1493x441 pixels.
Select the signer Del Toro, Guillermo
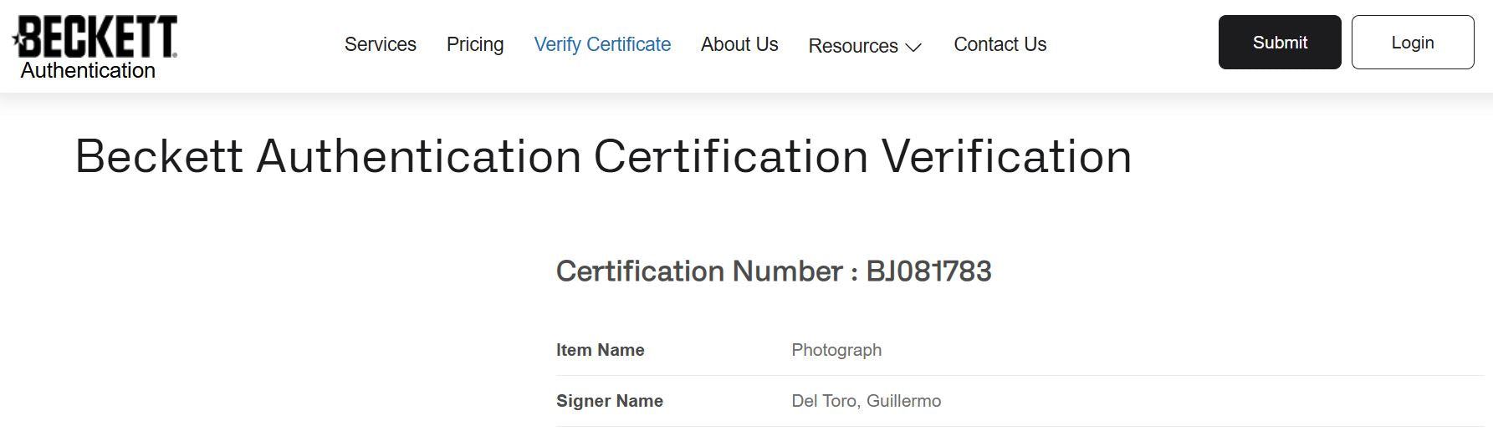point(866,401)
